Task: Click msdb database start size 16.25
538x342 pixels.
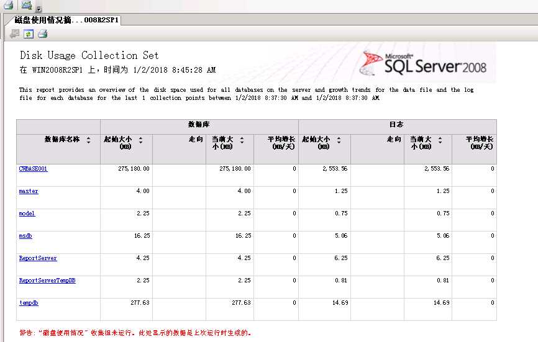Action: coord(142,235)
